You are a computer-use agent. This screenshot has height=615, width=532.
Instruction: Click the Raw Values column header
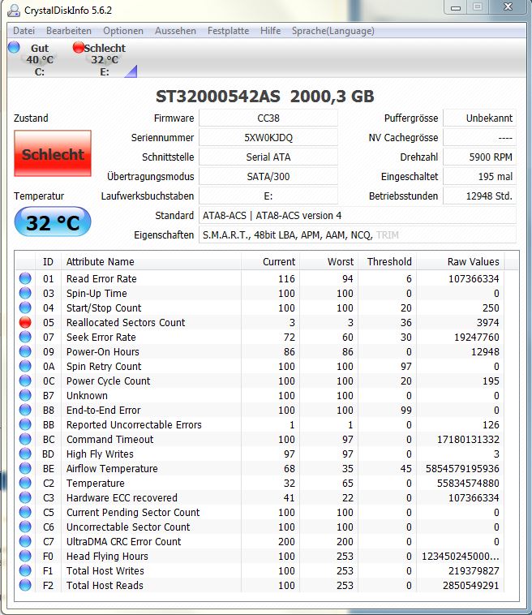461,261
